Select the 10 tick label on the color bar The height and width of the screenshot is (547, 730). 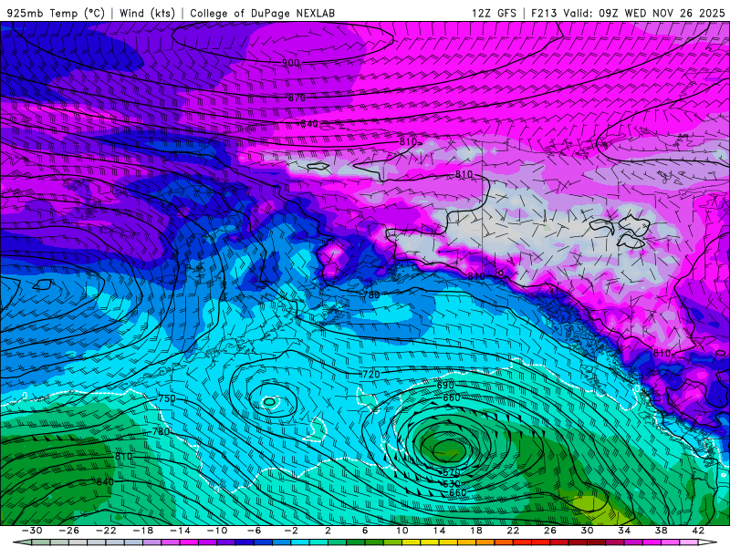point(402,531)
